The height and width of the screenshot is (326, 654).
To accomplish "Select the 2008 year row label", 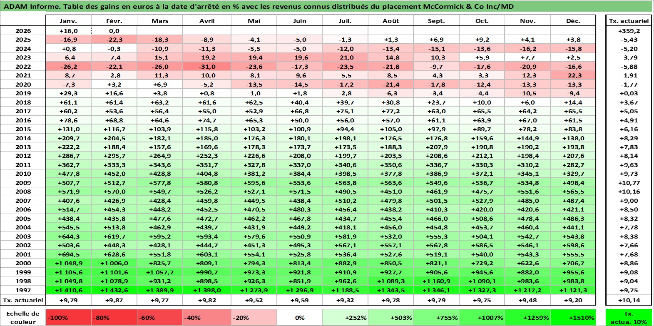I will pos(23,192).
